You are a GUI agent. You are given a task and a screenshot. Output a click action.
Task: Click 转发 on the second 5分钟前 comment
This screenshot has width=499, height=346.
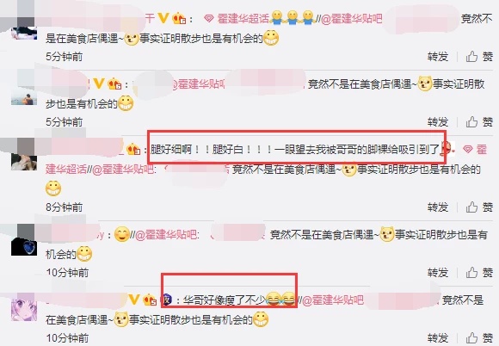coord(438,122)
